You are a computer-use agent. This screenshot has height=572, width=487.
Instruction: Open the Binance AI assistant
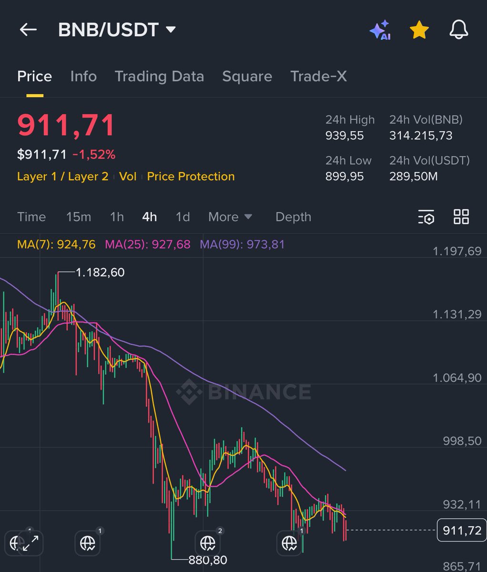click(381, 30)
